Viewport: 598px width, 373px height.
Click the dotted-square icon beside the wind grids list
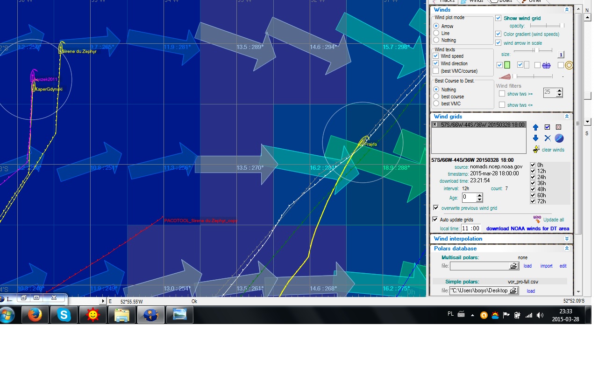[558, 127]
